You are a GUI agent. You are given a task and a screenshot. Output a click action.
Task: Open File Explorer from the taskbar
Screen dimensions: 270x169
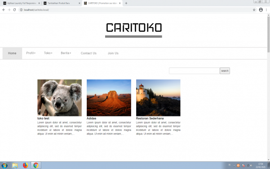click(15, 165)
